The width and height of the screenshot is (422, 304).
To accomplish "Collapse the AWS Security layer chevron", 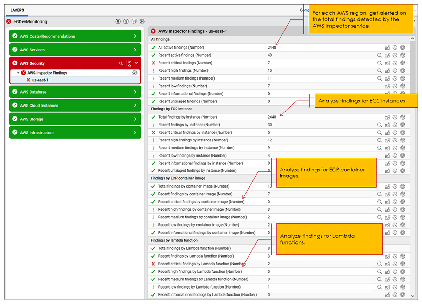I will [136, 63].
